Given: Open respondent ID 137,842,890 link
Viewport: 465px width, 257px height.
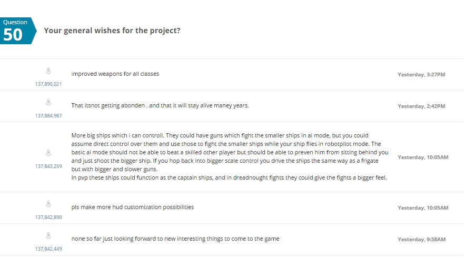Looking at the screenshot, I should point(48,218).
